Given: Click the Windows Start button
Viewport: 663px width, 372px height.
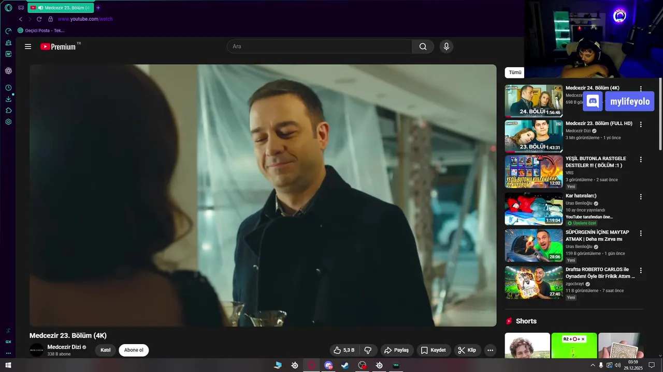Looking at the screenshot, I should point(8,365).
